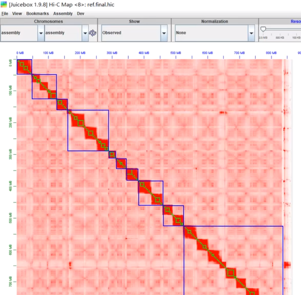Open the Assembly menu
301x295 pixels.
coord(63,14)
